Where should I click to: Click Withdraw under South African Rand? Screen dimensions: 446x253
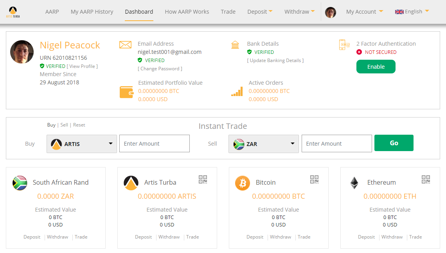[x=58, y=237]
